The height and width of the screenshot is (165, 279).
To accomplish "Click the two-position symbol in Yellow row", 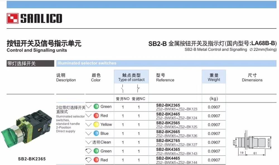I will tap(88, 124).
